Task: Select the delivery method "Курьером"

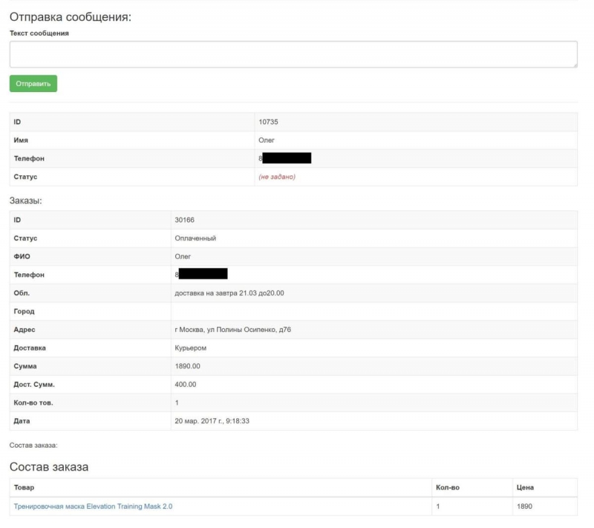Action: 190,348
